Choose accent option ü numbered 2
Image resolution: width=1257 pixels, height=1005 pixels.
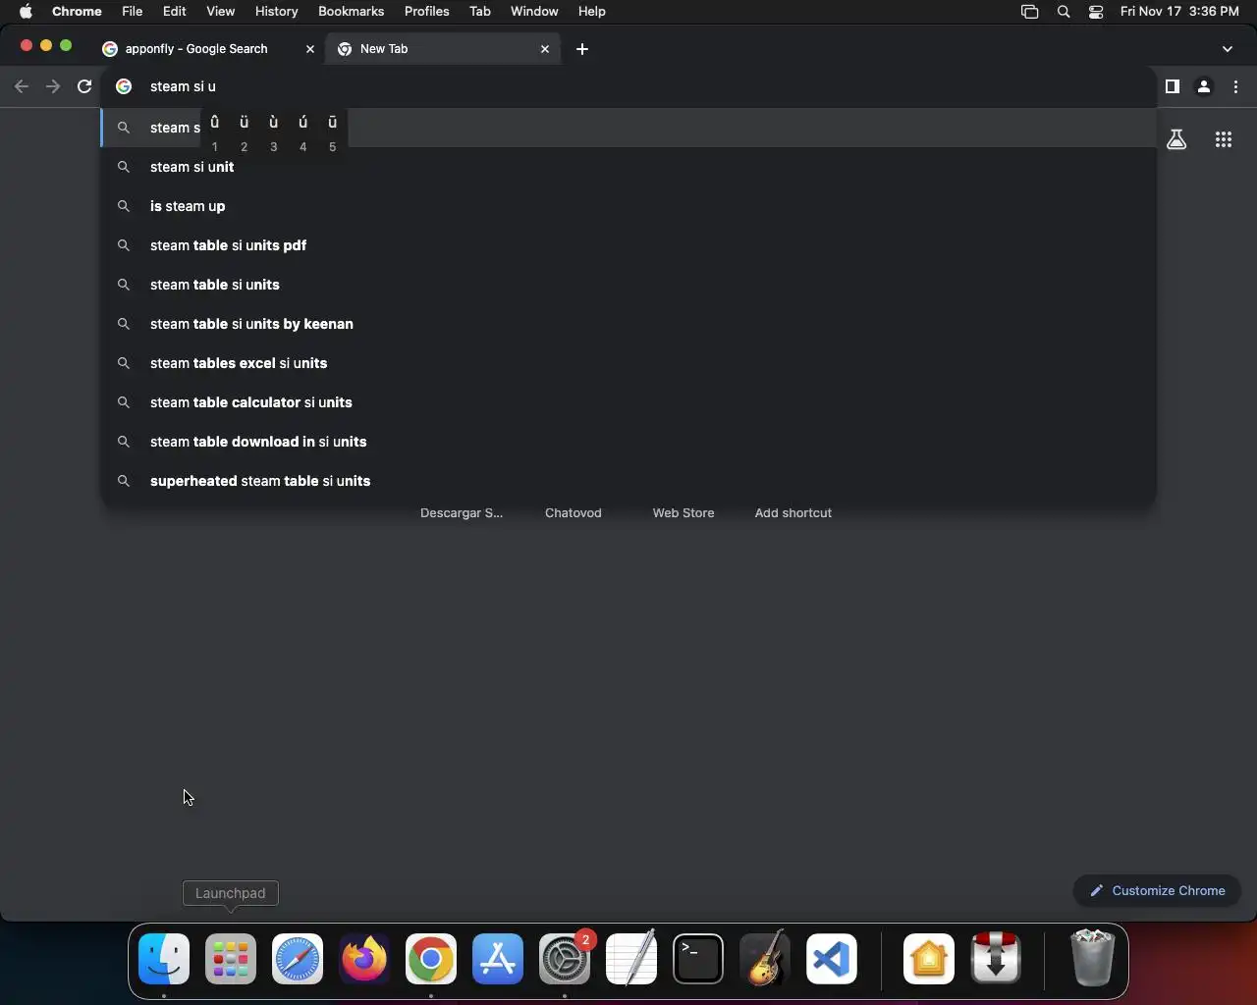coord(244,132)
